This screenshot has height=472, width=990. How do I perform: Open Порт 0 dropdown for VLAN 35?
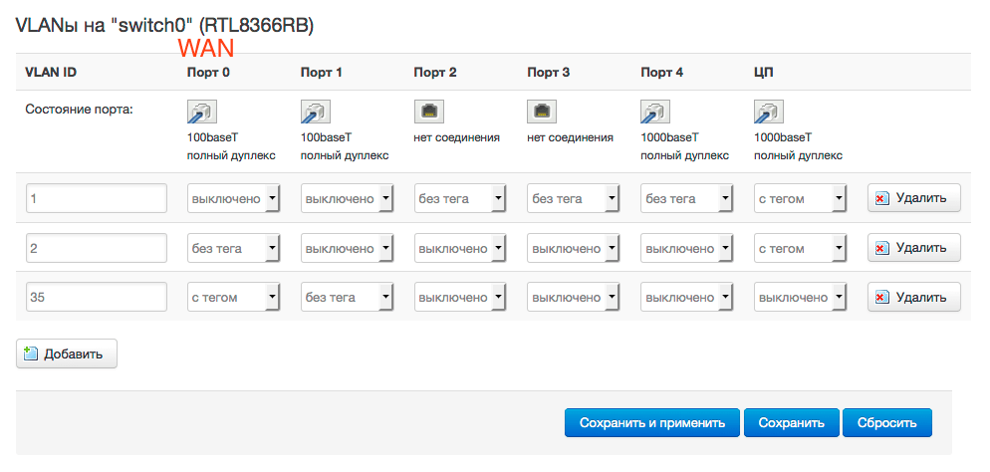234,297
